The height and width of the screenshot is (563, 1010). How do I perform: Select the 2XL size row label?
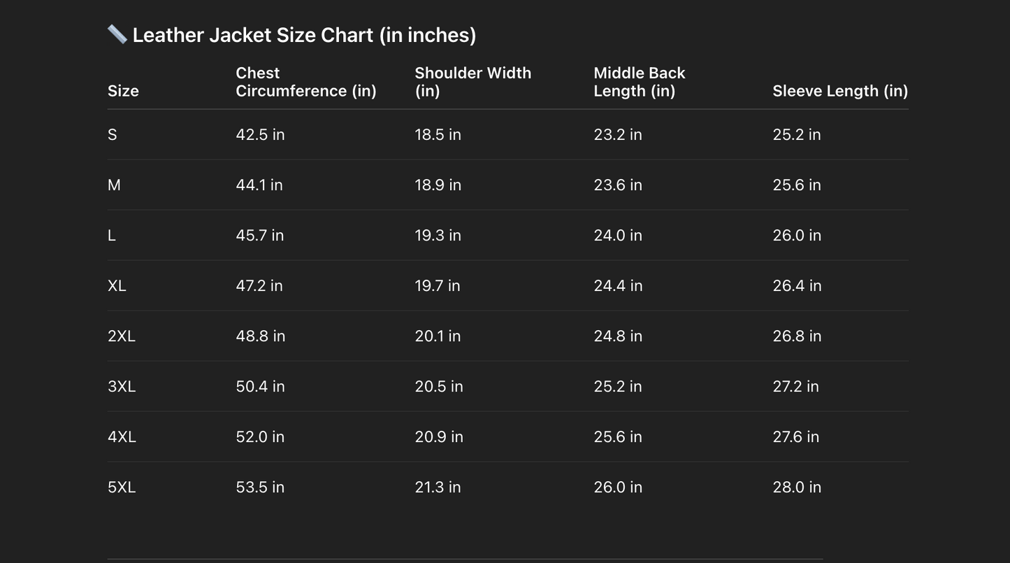pyautogui.click(x=122, y=336)
